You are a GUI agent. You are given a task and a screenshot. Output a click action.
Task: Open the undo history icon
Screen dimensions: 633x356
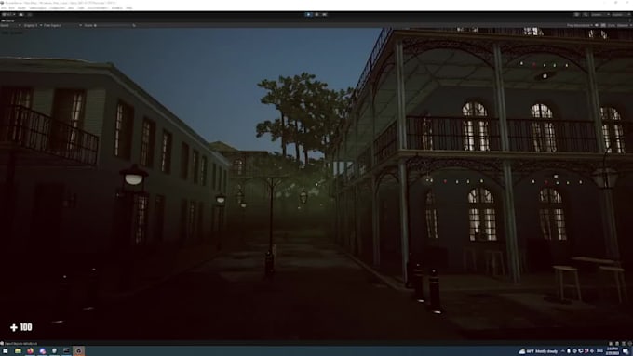coord(576,15)
